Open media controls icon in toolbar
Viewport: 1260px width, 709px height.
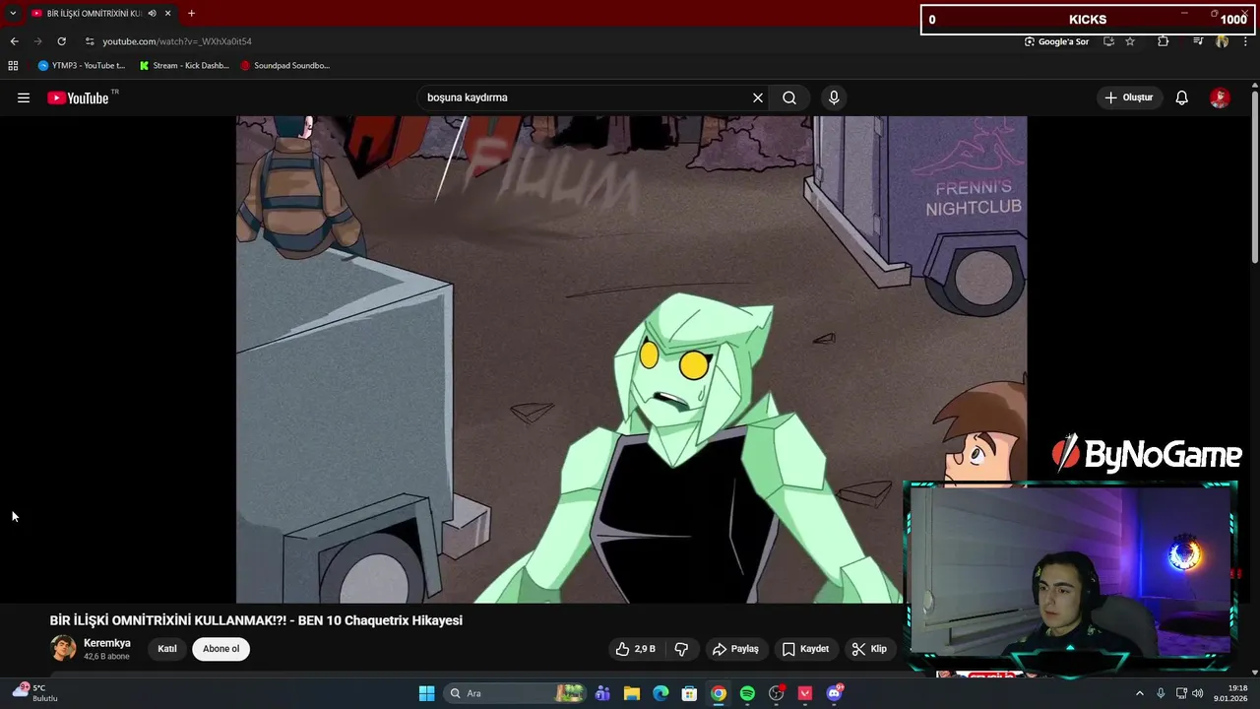click(x=1198, y=41)
